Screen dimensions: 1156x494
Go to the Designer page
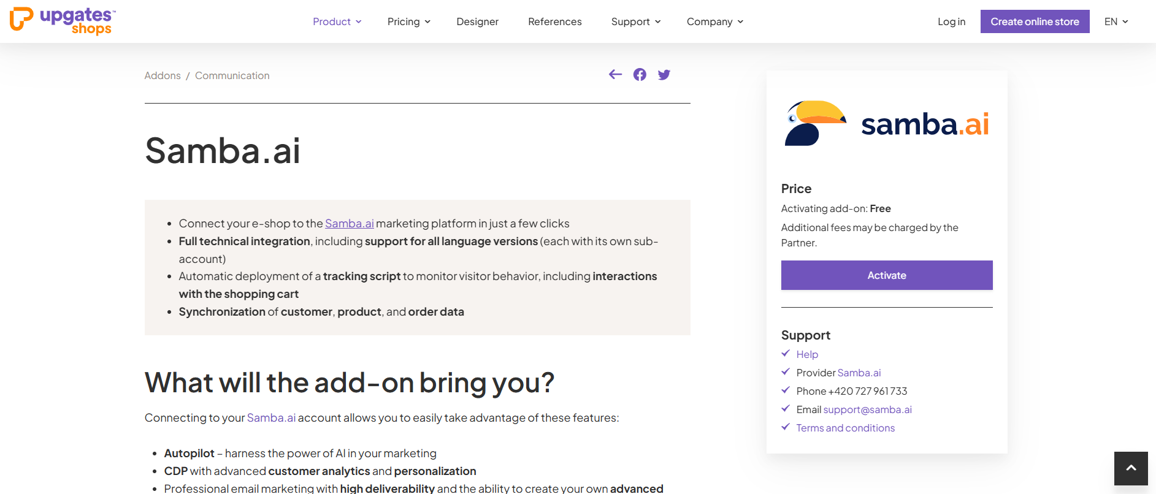(477, 21)
